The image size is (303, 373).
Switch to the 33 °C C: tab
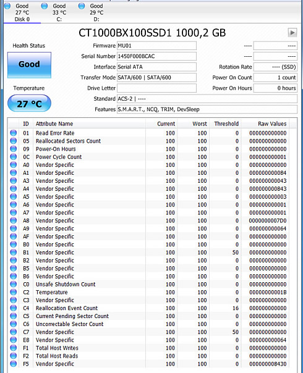59,12
